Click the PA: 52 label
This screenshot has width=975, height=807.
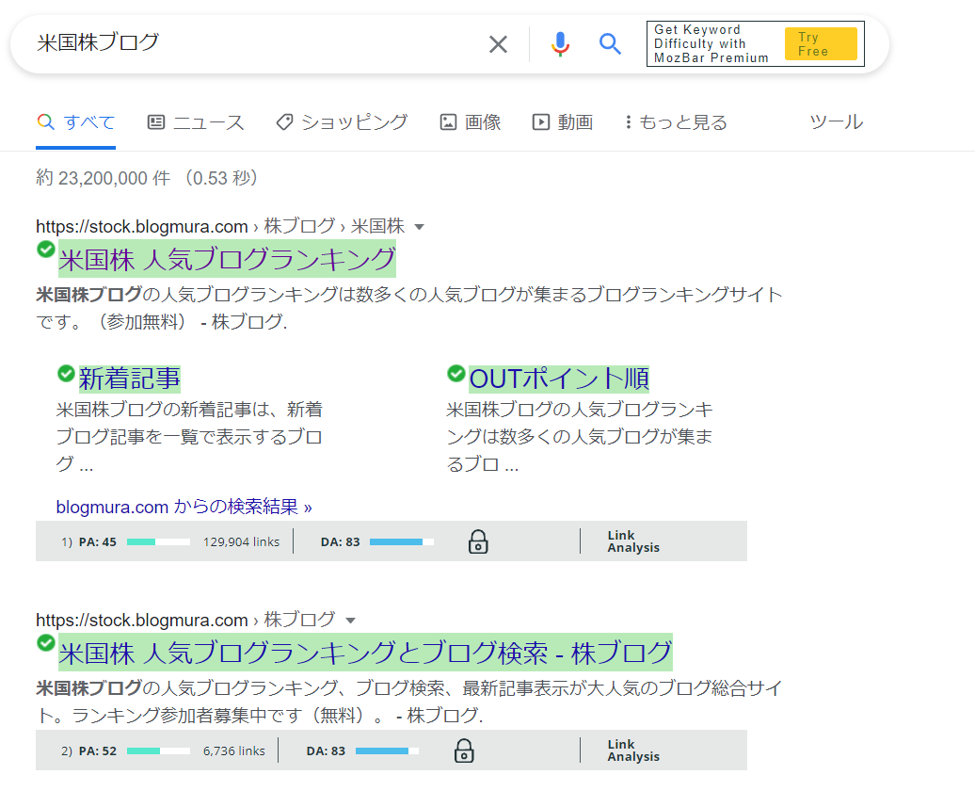98,751
